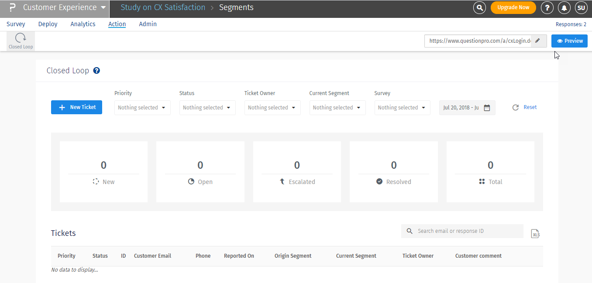Click the Closed Loop help info icon
This screenshot has height=283, width=592.
tap(97, 70)
